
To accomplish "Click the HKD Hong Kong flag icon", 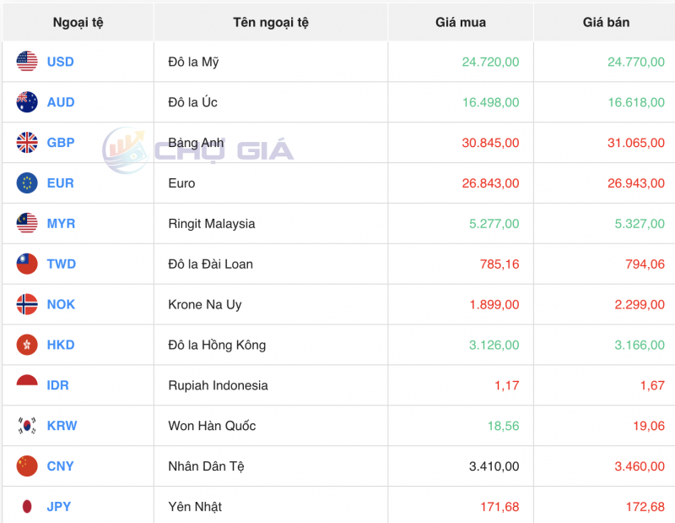I will pos(25,345).
